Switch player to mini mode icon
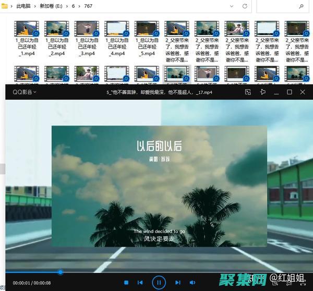Image resolution: width=313 pixels, height=291 pixels. tap(248, 92)
